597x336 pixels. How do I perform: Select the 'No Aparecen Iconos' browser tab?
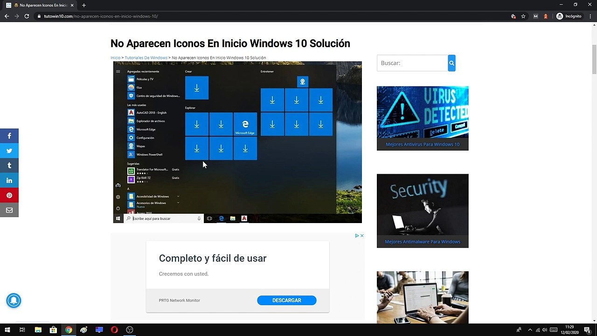pyautogui.click(x=41, y=5)
